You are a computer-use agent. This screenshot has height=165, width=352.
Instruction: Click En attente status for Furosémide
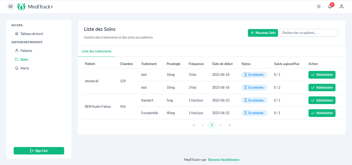point(254,113)
